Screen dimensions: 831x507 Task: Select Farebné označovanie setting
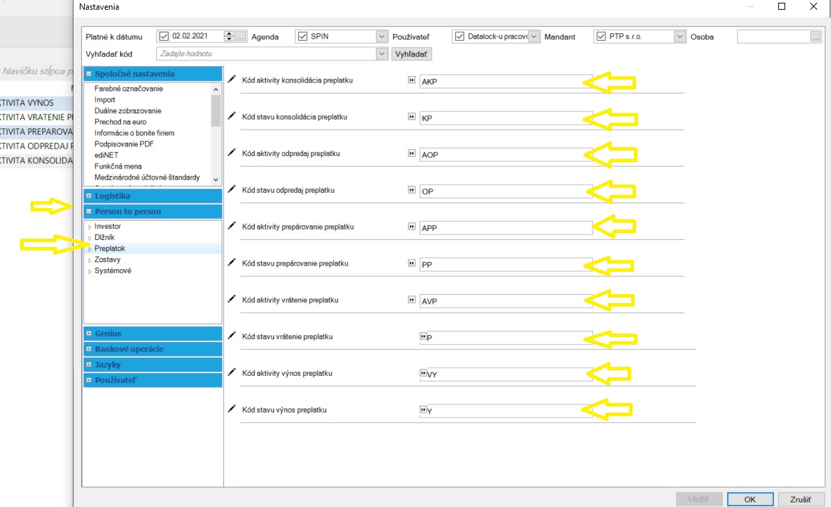click(129, 89)
